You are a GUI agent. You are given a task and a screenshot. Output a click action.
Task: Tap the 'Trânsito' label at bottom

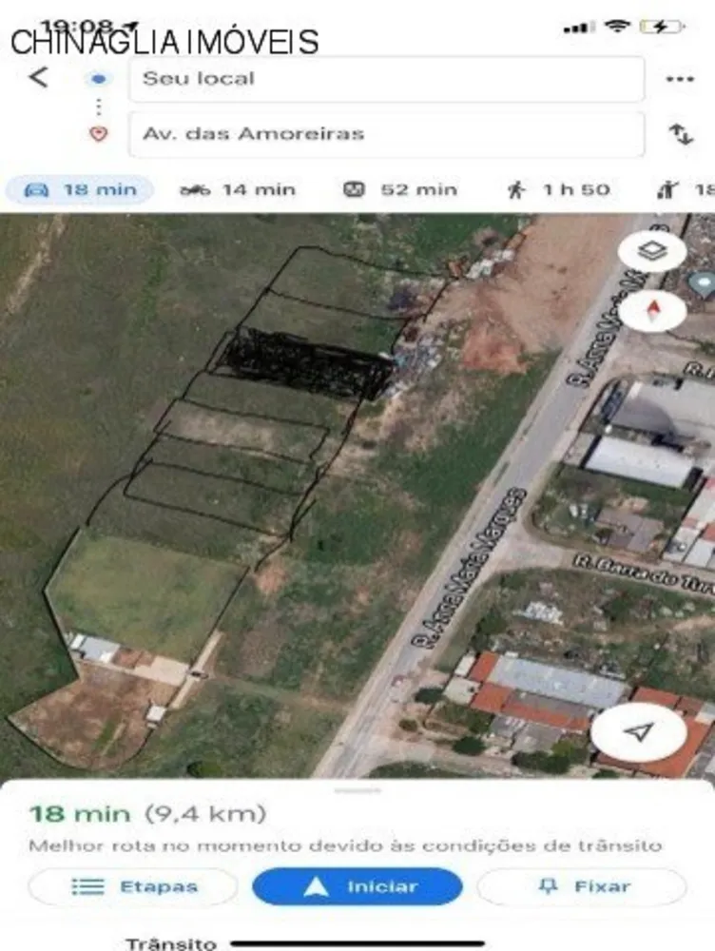tap(171, 943)
